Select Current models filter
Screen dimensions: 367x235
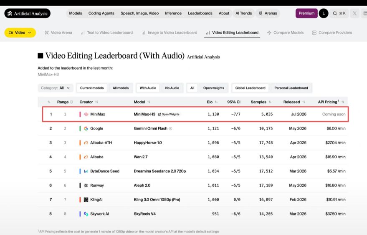tap(92, 88)
